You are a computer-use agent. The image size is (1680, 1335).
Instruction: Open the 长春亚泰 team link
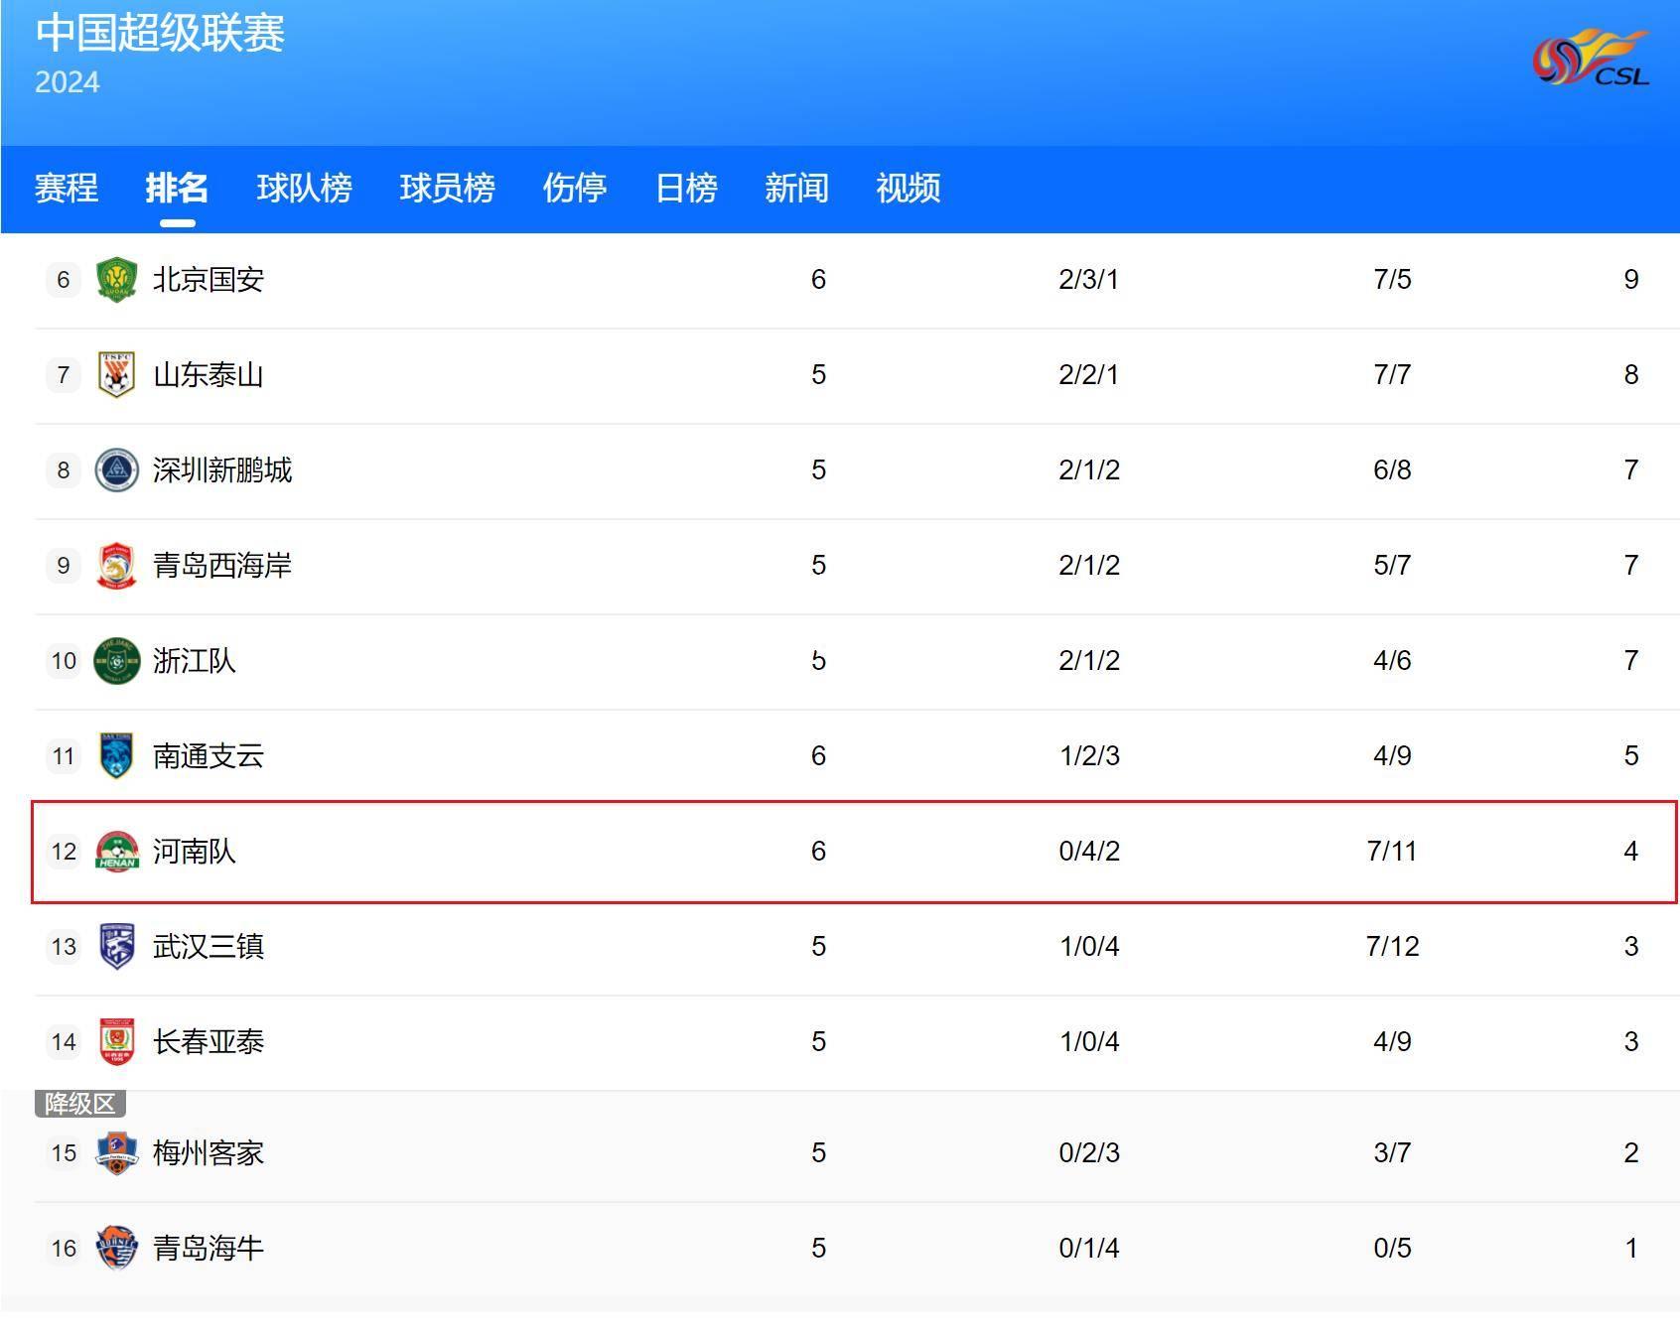point(208,1042)
